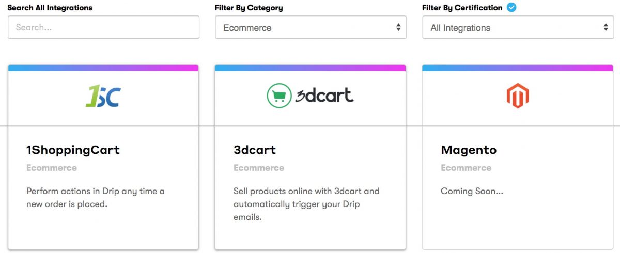This screenshot has height=253, width=620.
Task: Open the Filter By Category dropdown
Action: (x=310, y=27)
